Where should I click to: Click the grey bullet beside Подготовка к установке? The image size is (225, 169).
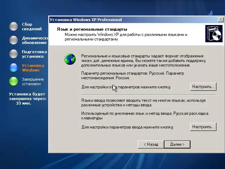pos(13,54)
